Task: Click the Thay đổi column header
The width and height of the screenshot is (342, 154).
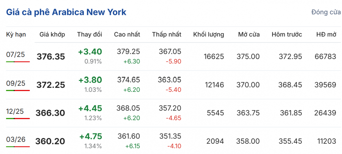Action: pyautogui.click(x=89, y=35)
